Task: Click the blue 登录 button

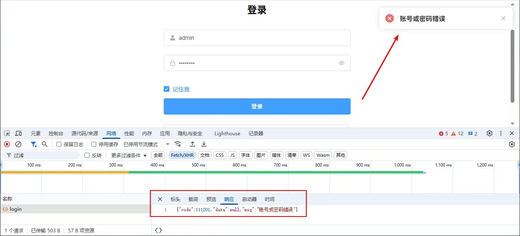Action: tap(257, 106)
